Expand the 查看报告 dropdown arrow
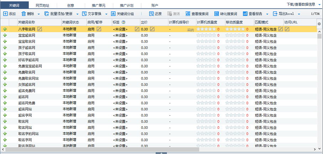This screenshot has width=323, height=154. tap(267, 14)
